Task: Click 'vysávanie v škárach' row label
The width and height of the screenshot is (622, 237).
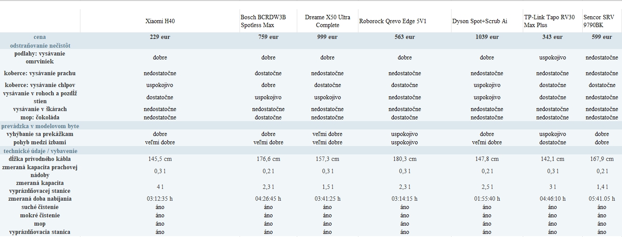Action: tap(40, 109)
